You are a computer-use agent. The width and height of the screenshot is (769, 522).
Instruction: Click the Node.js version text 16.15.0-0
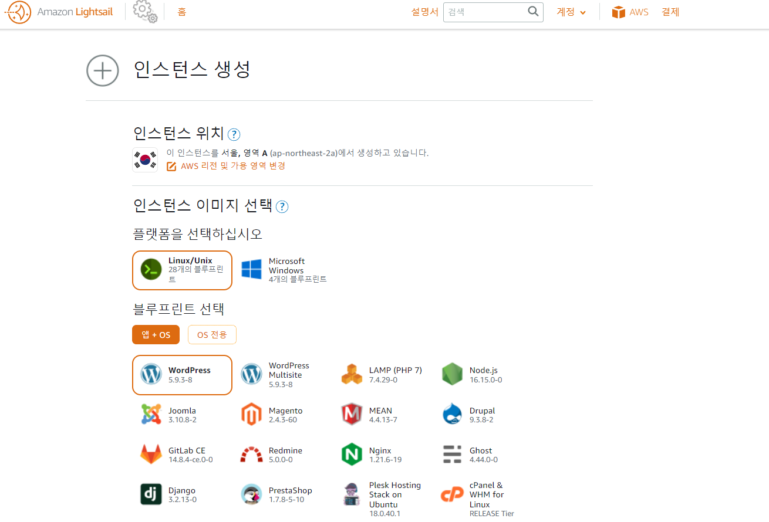tap(485, 380)
